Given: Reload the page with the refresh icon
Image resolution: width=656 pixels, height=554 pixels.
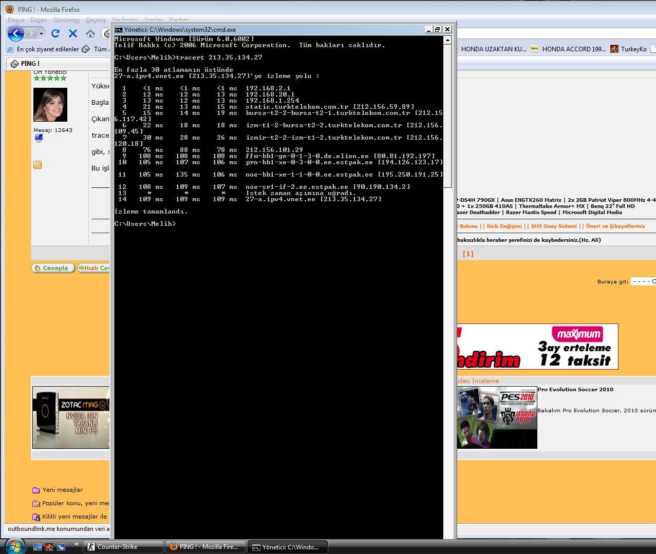Looking at the screenshot, I should pyautogui.click(x=55, y=33).
